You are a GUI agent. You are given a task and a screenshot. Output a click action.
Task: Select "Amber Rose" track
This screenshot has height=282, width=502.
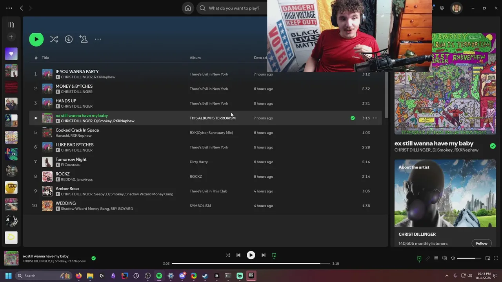pyautogui.click(x=67, y=188)
